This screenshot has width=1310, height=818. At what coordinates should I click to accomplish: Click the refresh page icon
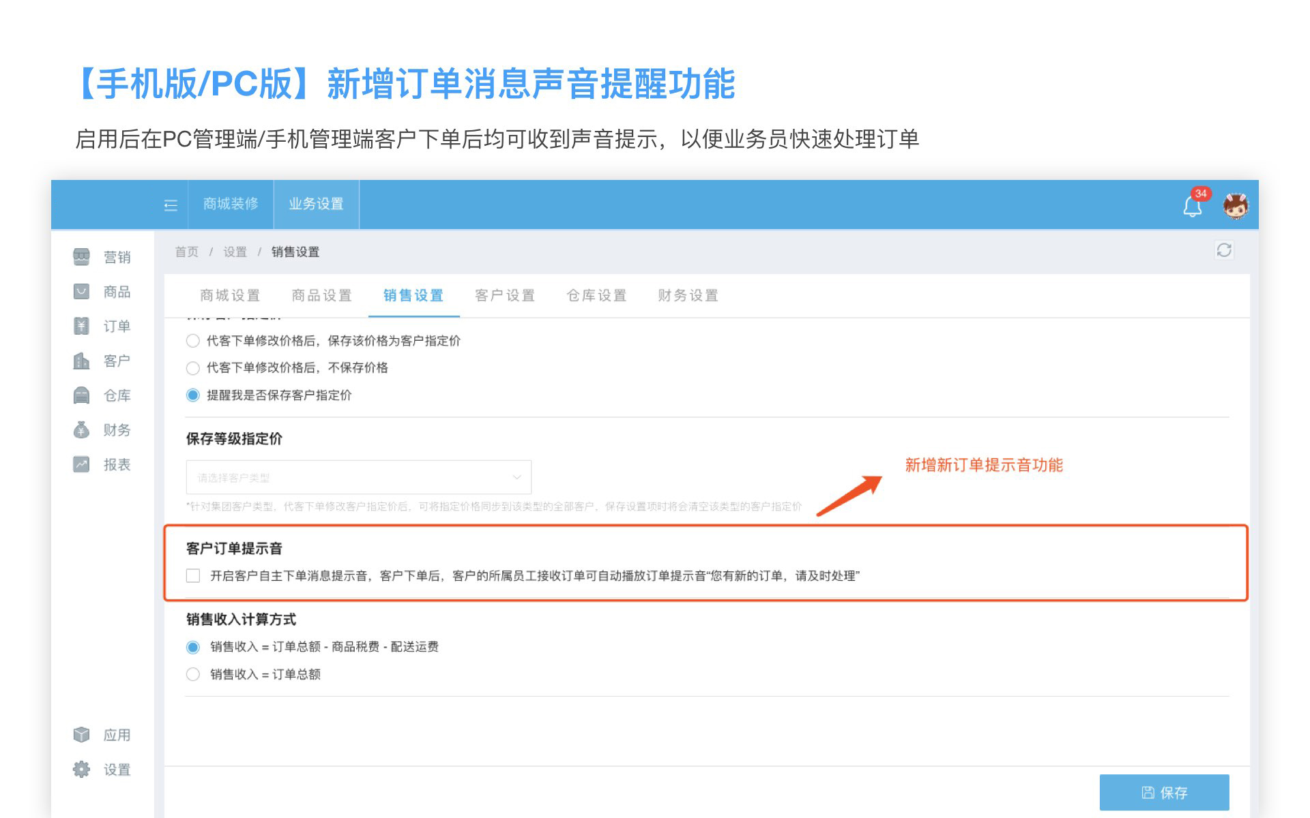click(x=1224, y=250)
